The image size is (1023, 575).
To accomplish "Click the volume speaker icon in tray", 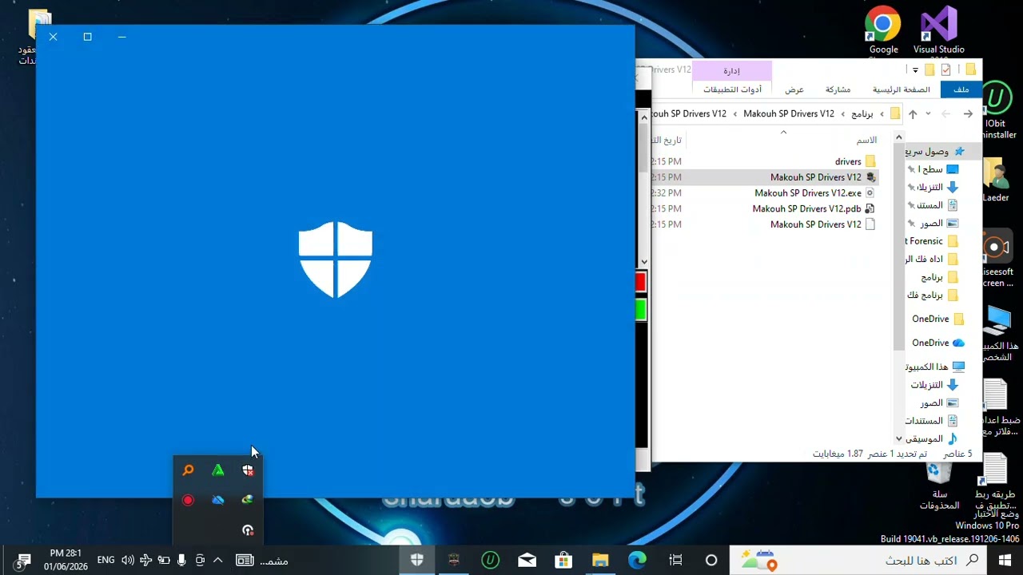I will point(128,561).
